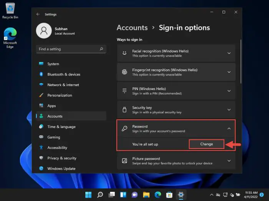Click the Change password button
The image size is (269, 201).
pos(206,144)
